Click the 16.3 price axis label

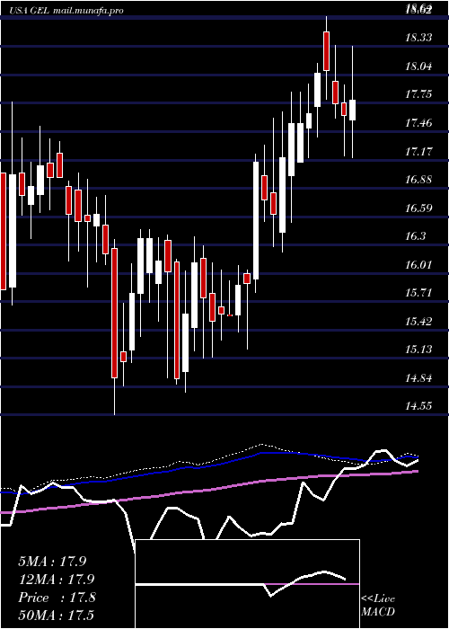(x=415, y=235)
